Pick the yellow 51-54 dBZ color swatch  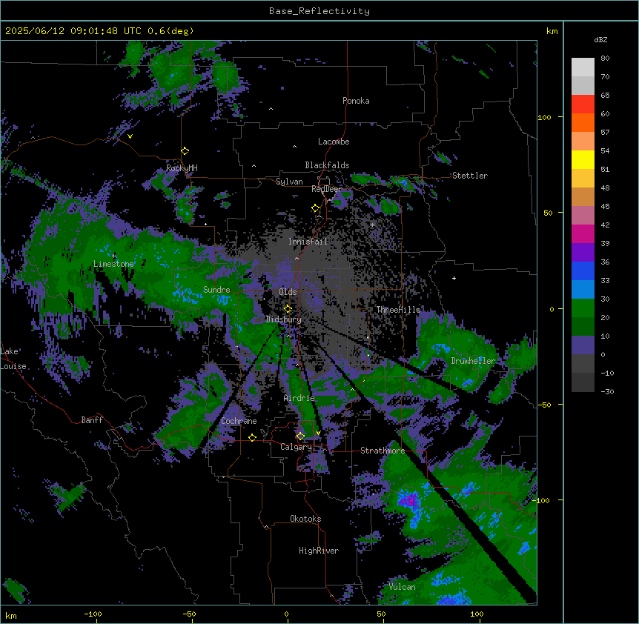click(x=583, y=159)
